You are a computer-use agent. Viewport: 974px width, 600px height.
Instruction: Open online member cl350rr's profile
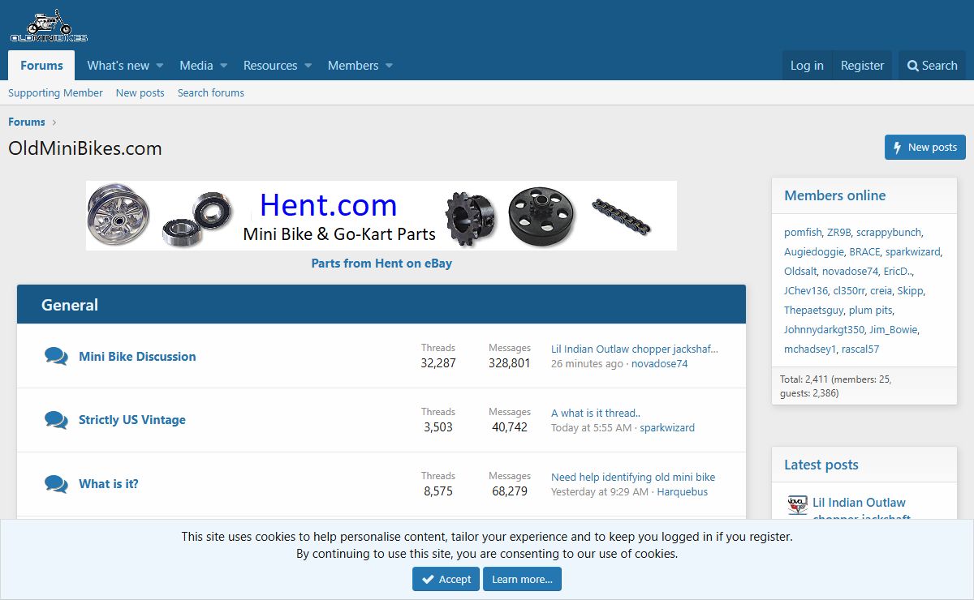pos(849,291)
